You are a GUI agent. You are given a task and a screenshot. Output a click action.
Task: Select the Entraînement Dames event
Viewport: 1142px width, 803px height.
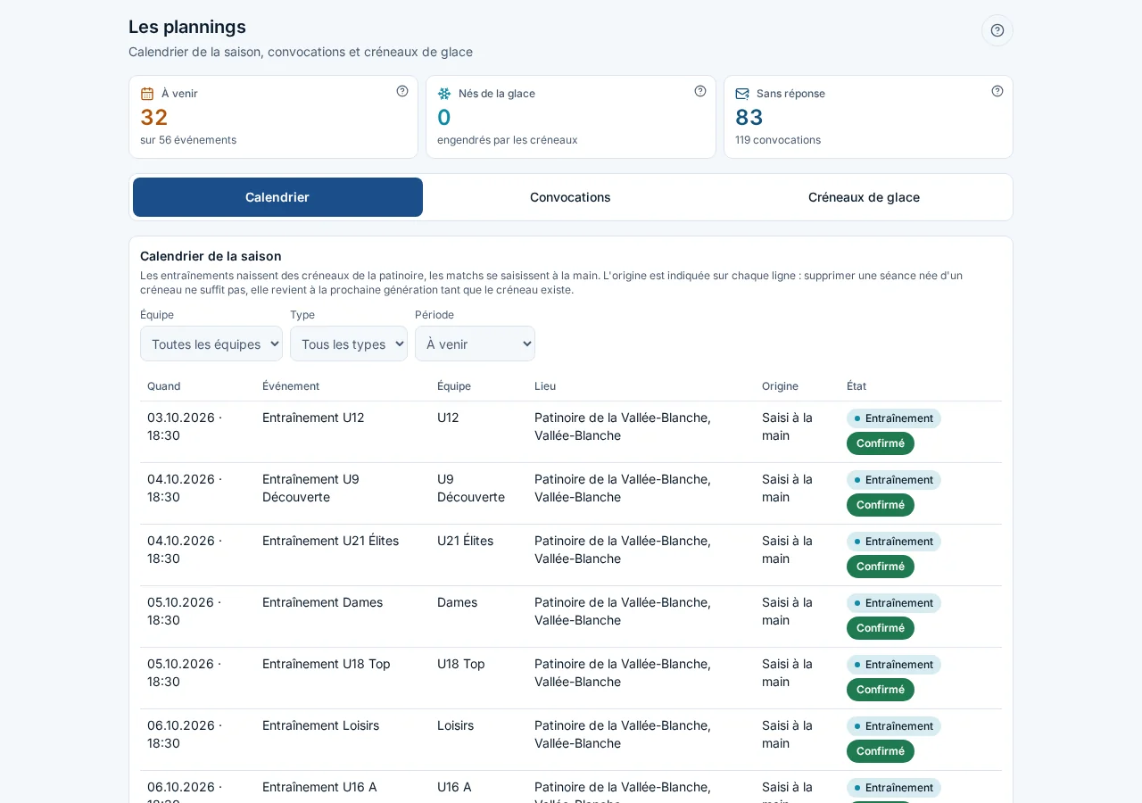coord(322,602)
